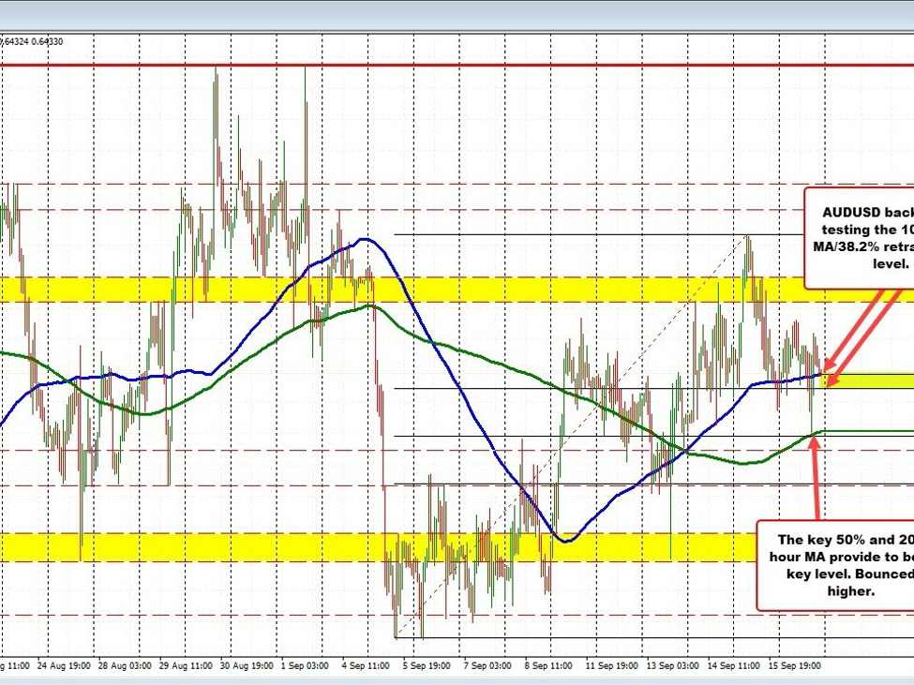This screenshot has width=914, height=685.
Task: Select the lowest candle near Sep 5
Action: (x=397, y=609)
